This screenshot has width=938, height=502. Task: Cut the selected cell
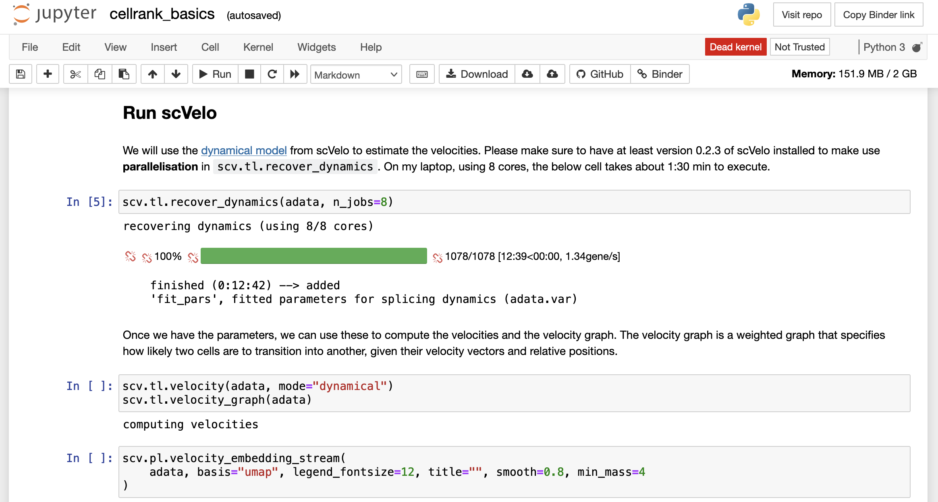pos(75,74)
